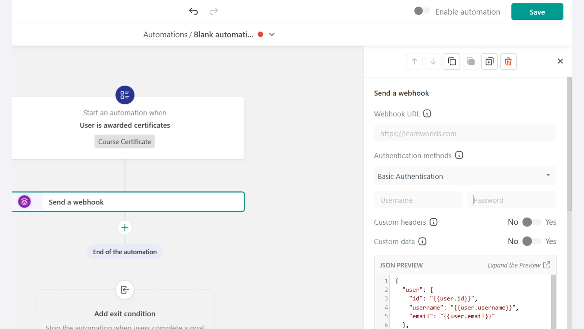584x329 pixels.
Task: Toggle Custom data switch
Action: click(531, 242)
